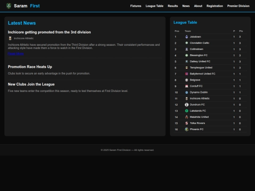
Task: Open the About page
Action: (198, 6)
